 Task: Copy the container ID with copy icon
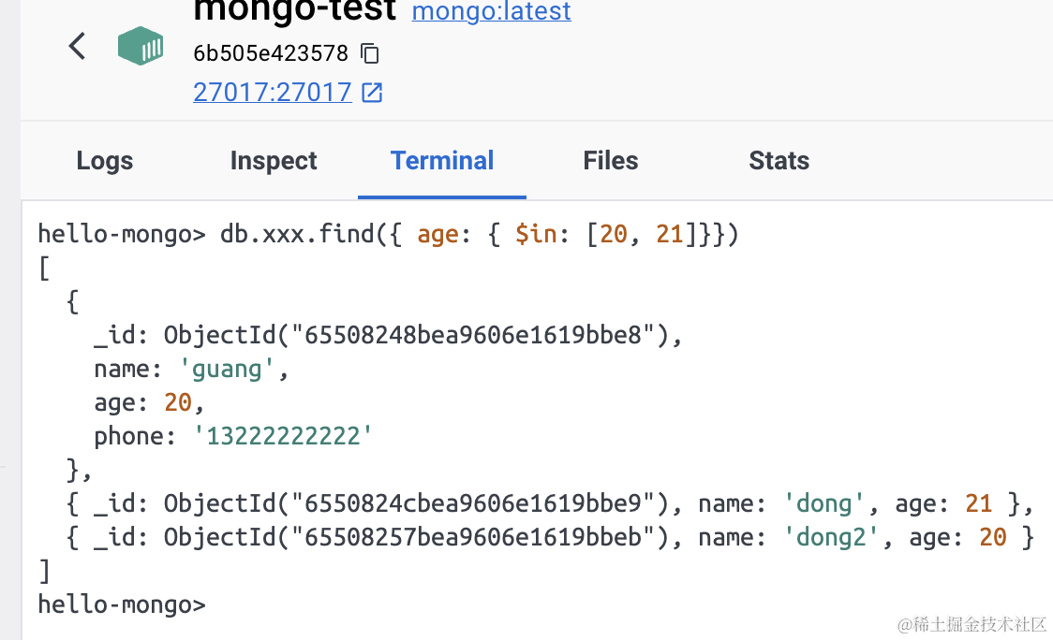click(x=370, y=52)
